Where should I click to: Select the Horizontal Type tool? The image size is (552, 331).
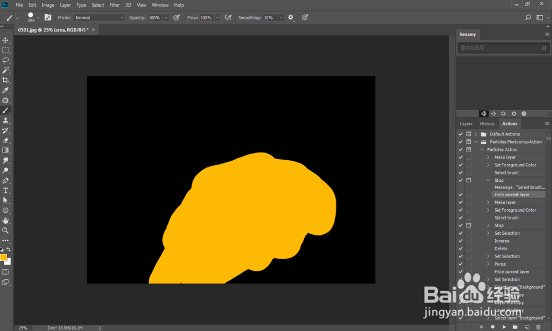[6, 190]
